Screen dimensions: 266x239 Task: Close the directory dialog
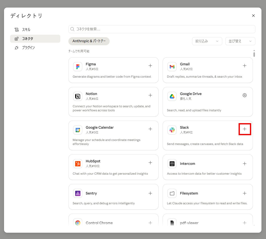pyautogui.click(x=253, y=16)
